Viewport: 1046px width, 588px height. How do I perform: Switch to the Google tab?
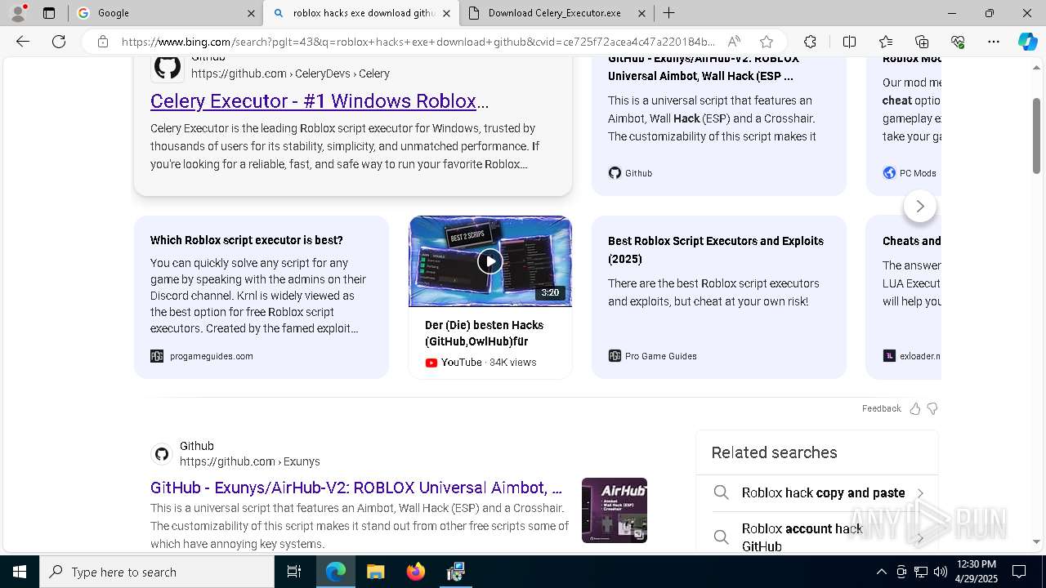[x=166, y=13]
